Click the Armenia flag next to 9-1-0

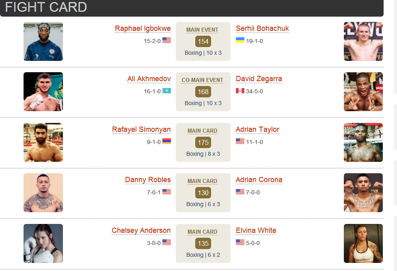[166, 141]
